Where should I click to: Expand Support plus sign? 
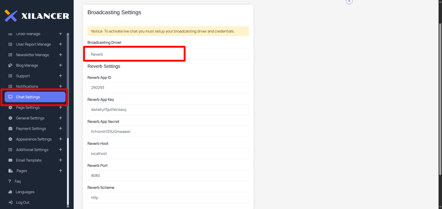(60, 76)
